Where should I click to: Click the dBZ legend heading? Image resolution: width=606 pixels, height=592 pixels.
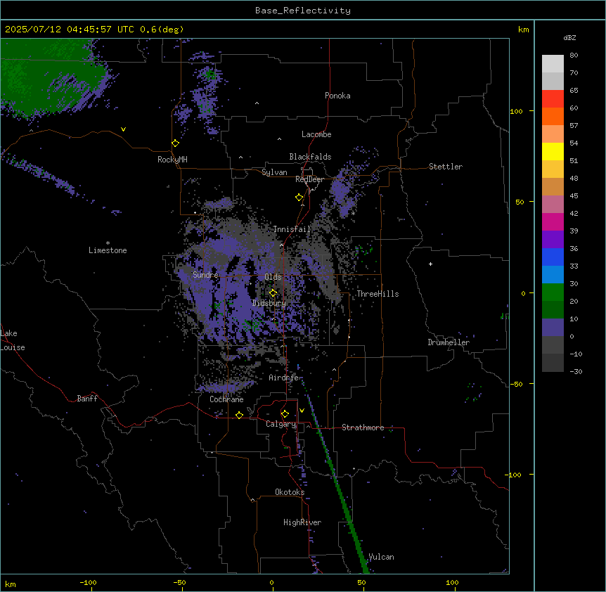(569, 37)
